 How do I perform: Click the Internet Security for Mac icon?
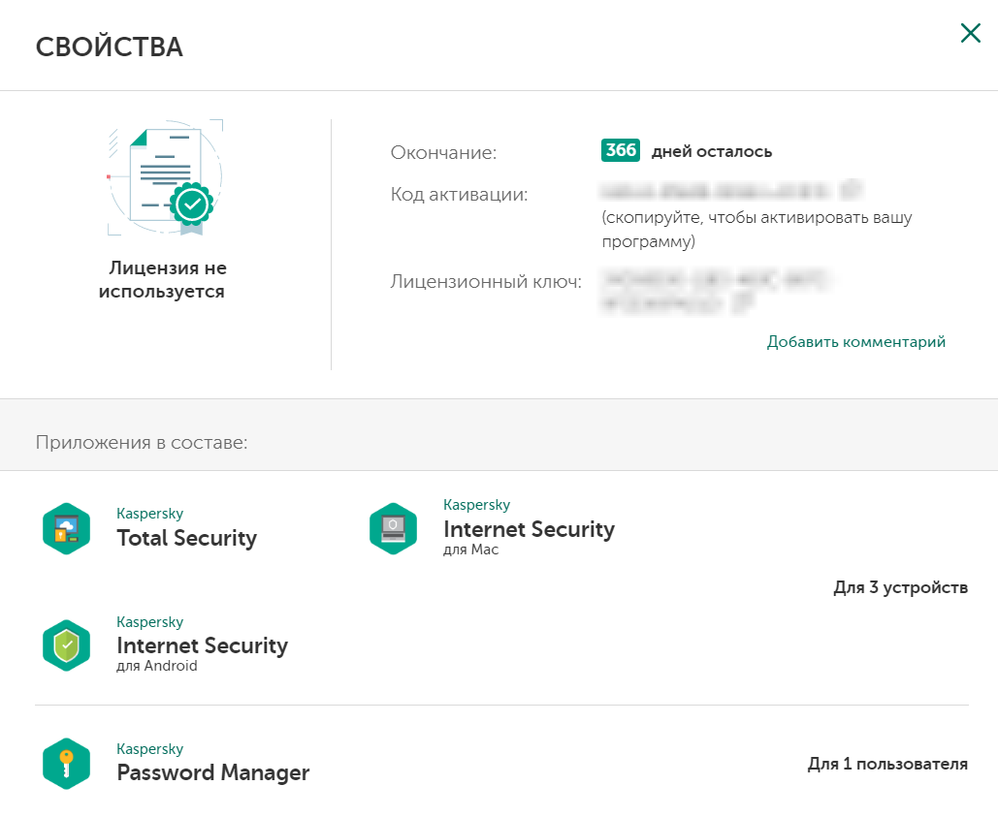click(x=393, y=528)
